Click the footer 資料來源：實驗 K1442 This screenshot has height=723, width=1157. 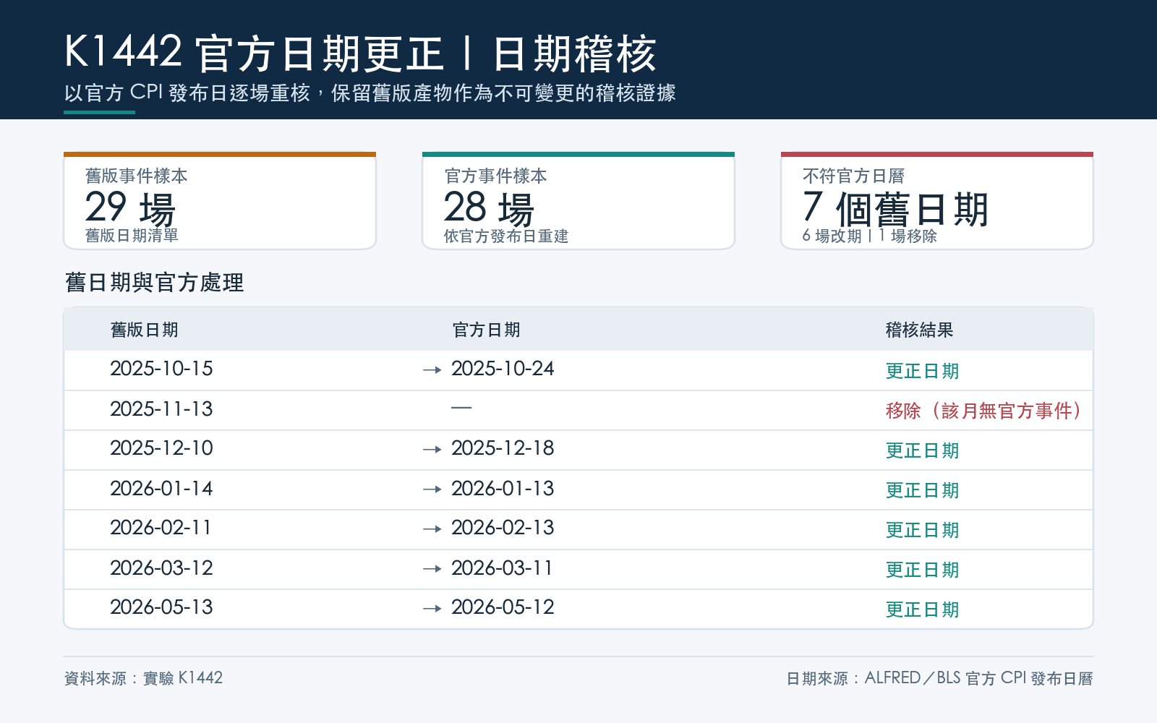click(143, 678)
